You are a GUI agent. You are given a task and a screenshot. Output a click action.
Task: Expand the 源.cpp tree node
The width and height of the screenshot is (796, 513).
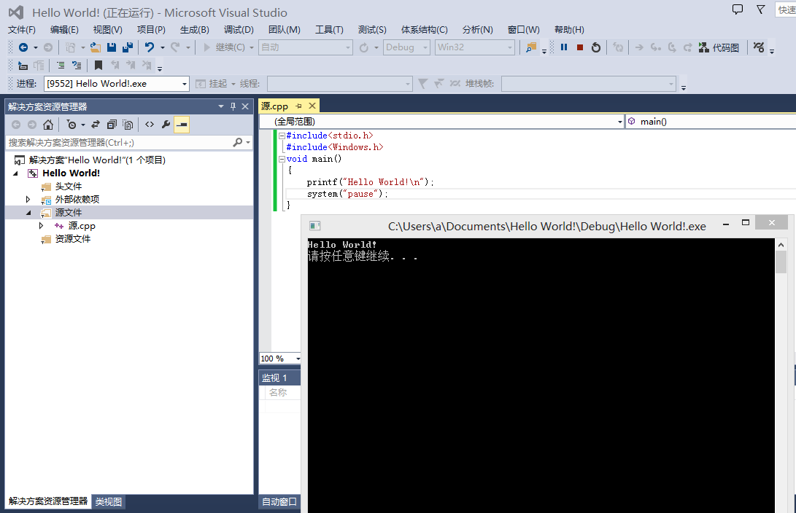[41, 226]
